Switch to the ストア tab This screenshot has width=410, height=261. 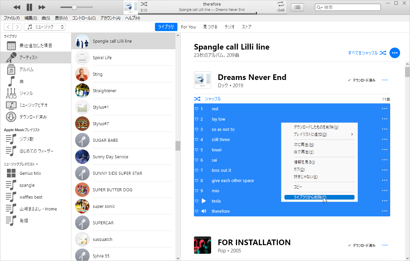(246, 27)
